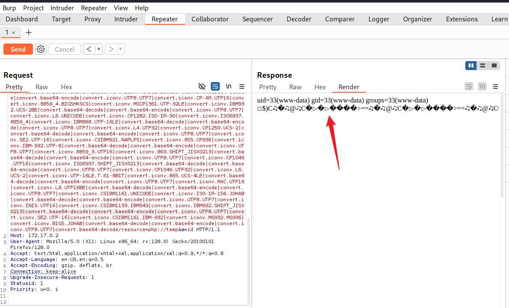The width and height of the screenshot is (509, 308).
Task: Switch to top-bottom split layout
Action: click(482, 65)
